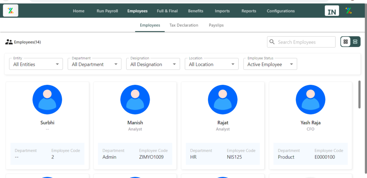Viewport: 367px width, 178px height.
Task: Open the Entity dropdown
Action: pos(36,64)
